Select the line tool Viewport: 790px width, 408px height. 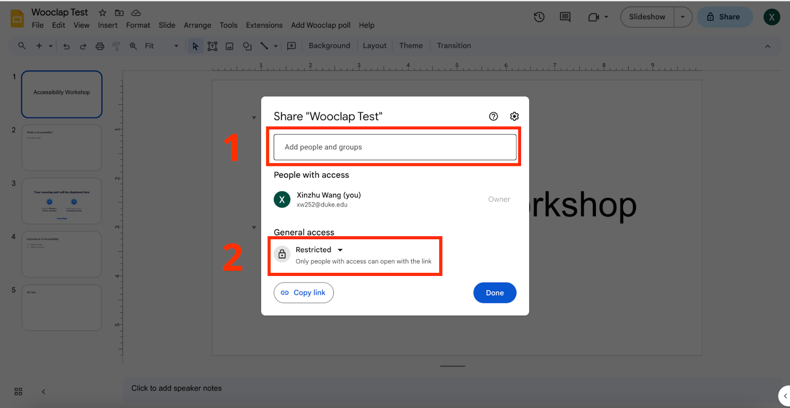pyautogui.click(x=264, y=46)
